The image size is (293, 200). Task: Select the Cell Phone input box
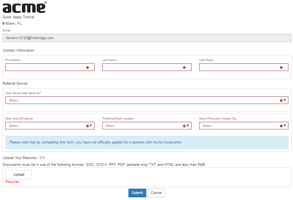(x=239, y=67)
